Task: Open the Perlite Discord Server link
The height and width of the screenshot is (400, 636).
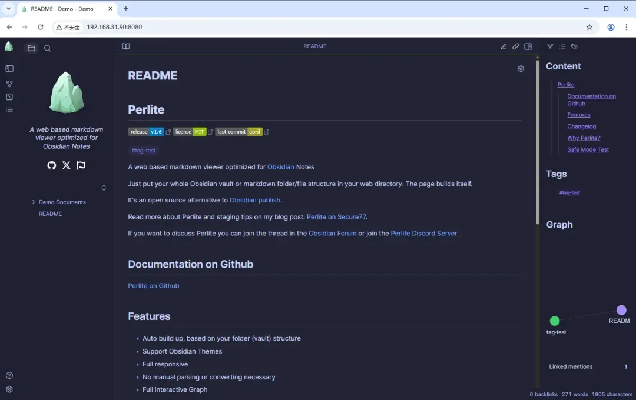Action: click(x=424, y=234)
